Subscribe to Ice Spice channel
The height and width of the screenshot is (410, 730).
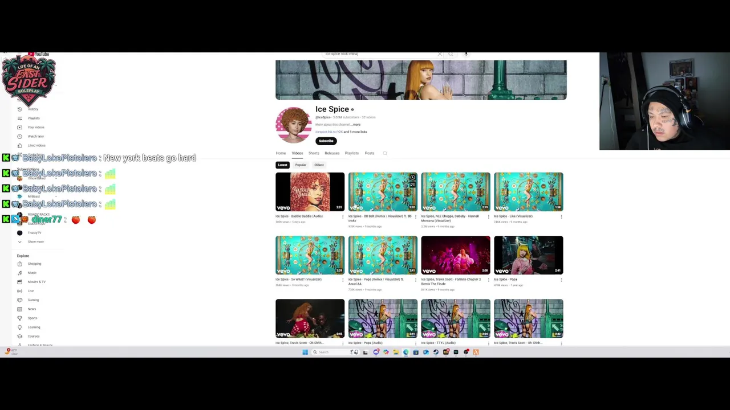tap(326, 141)
